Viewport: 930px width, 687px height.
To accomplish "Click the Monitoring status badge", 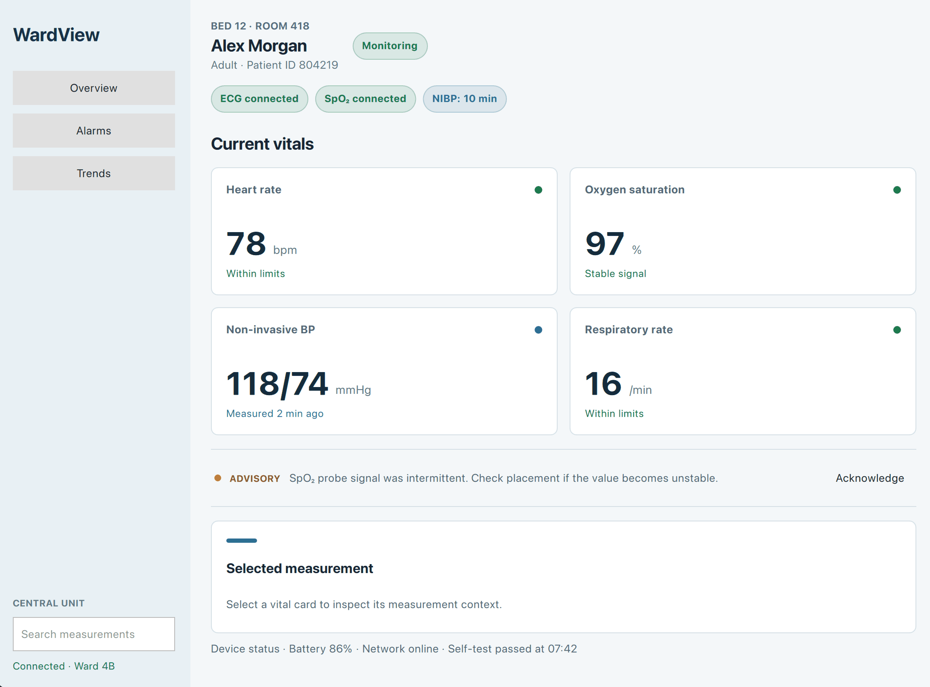I will [390, 46].
